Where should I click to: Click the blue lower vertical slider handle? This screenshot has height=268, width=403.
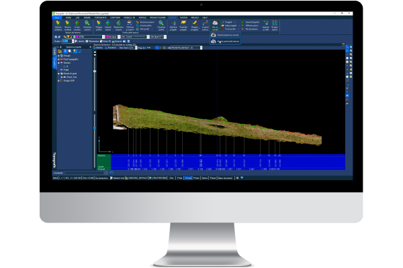(x=95, y=128)
